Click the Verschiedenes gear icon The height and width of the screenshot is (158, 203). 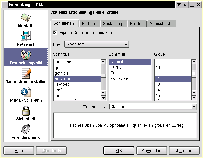26,129
